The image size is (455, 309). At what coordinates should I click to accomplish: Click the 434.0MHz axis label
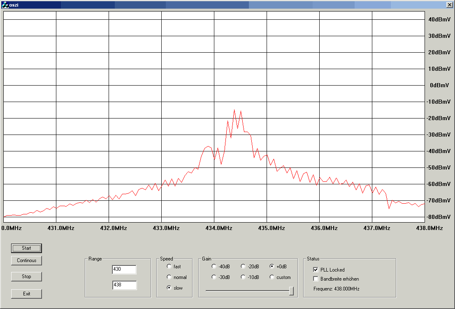(219, 228)
